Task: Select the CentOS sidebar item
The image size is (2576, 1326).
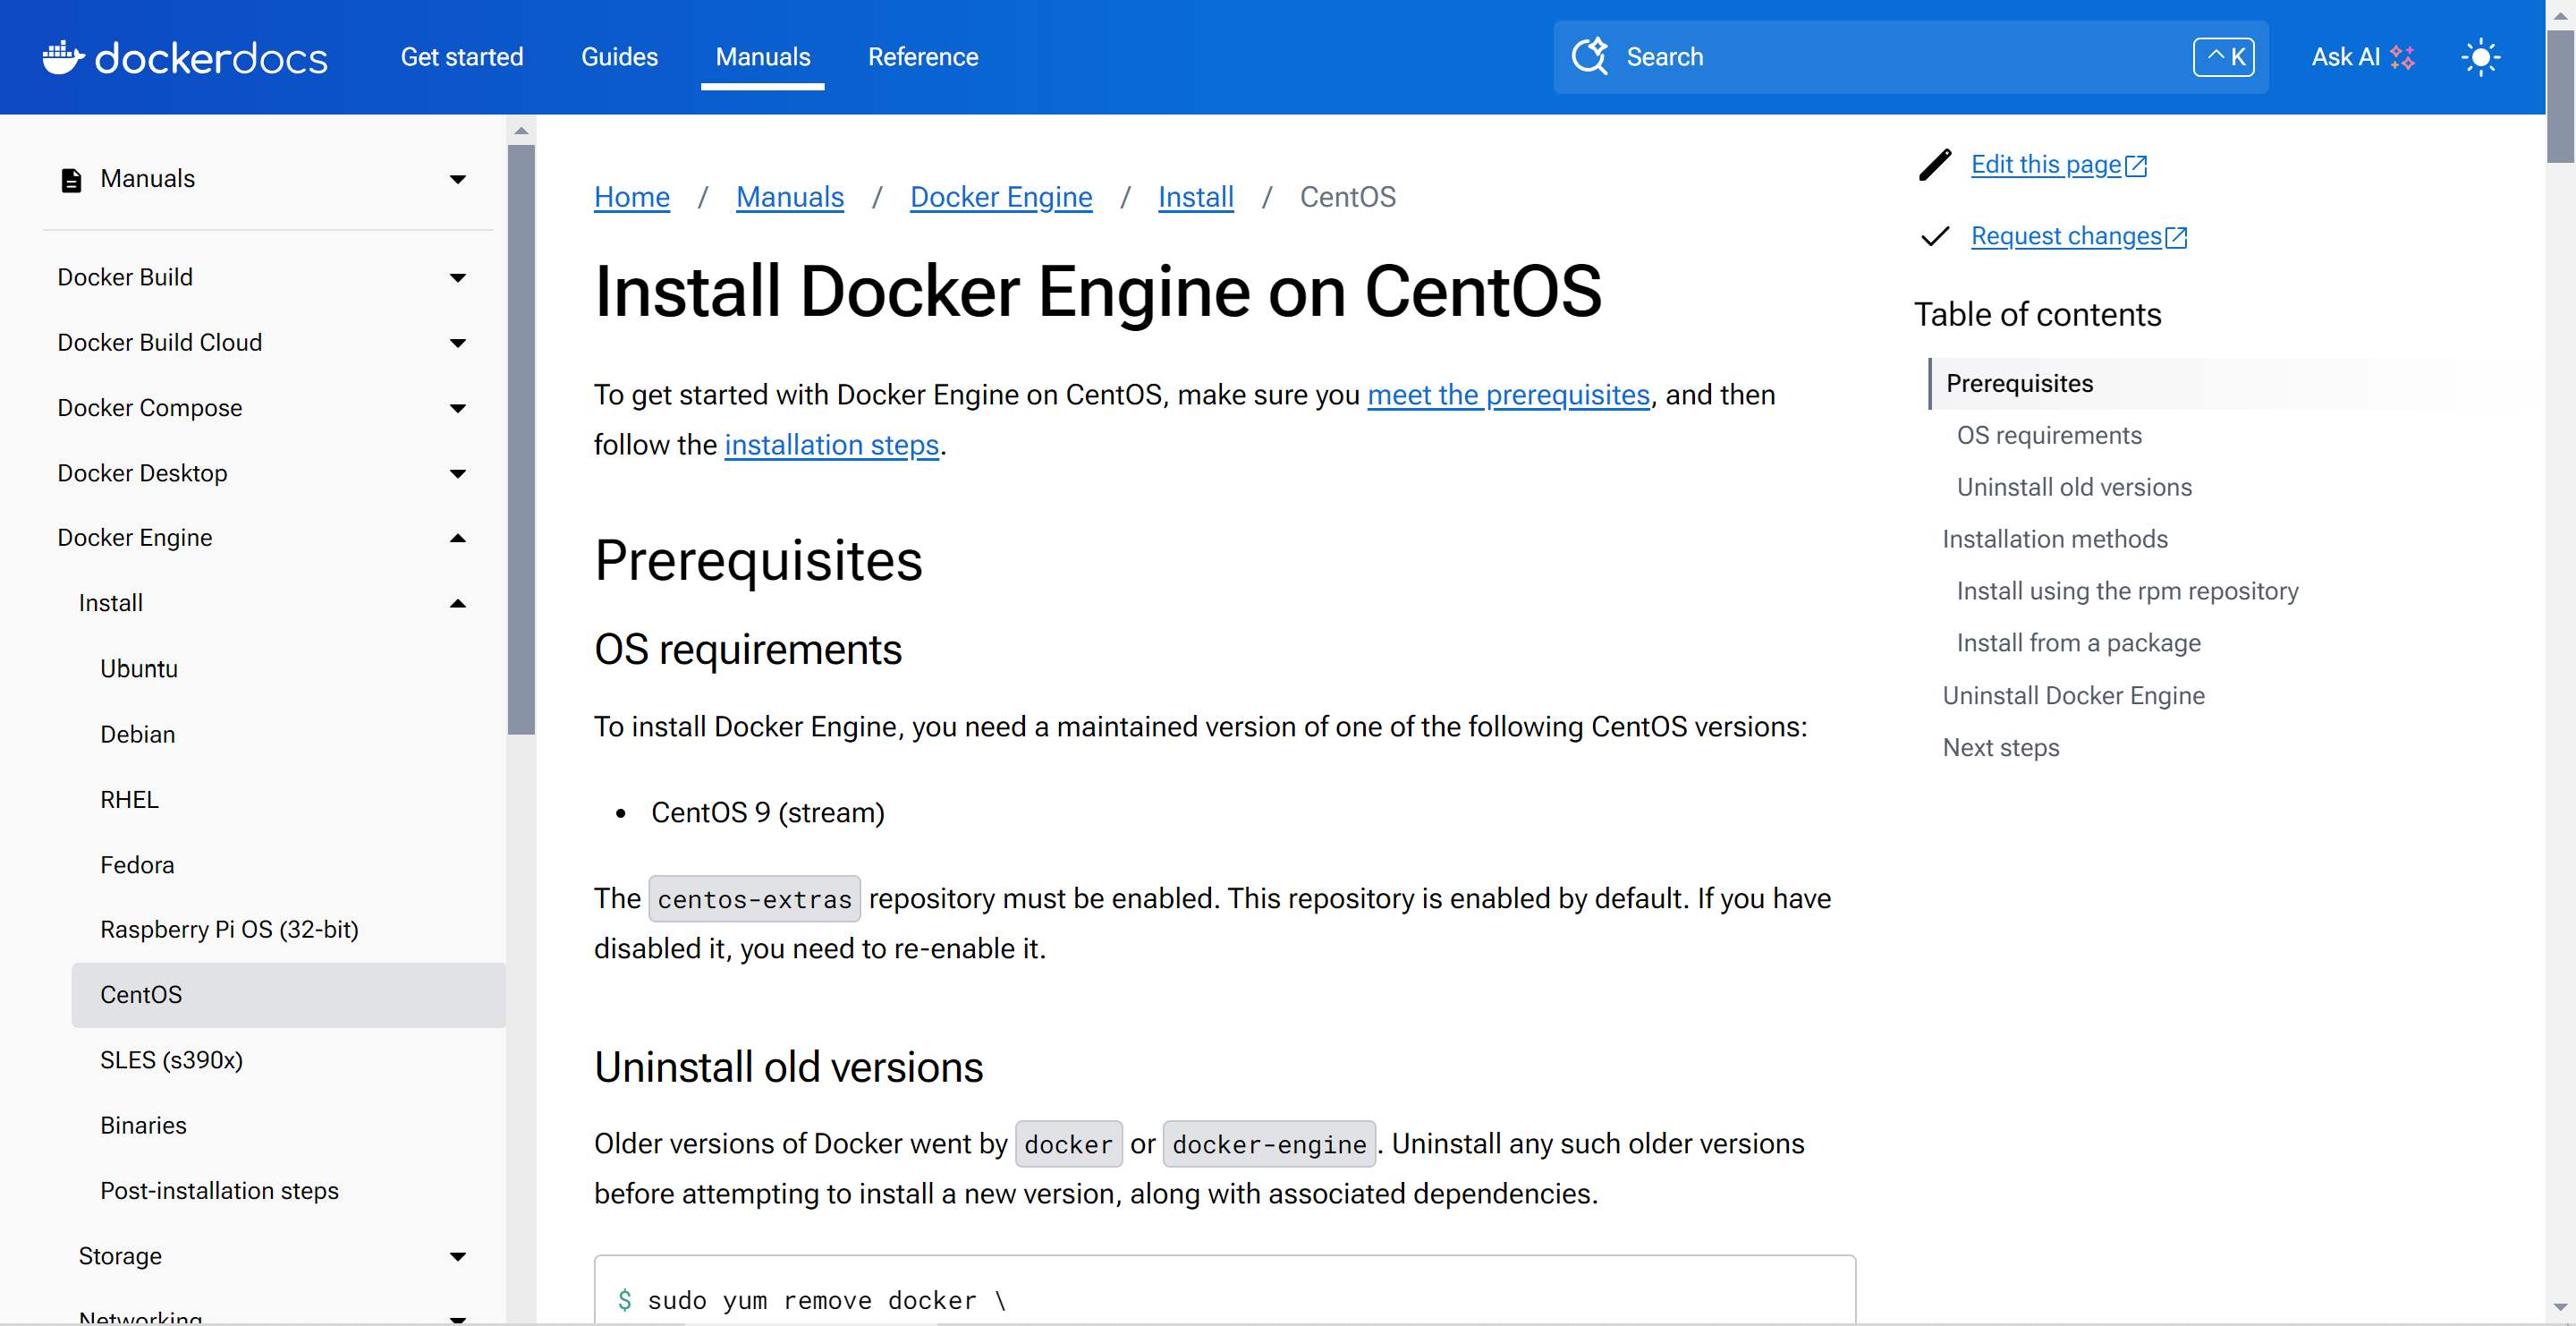Action: (288, 995)
